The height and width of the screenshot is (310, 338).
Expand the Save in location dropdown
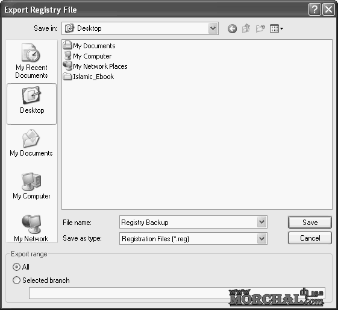click(213, 28)
